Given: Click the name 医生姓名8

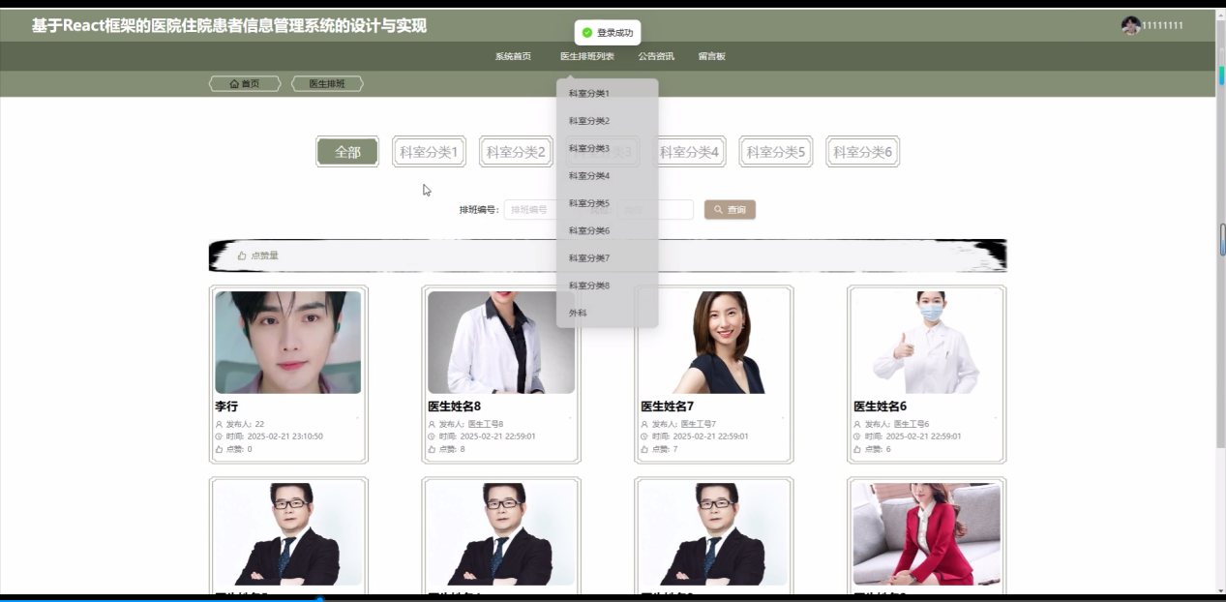Looking at the screenshot, I should coord(455,406).
